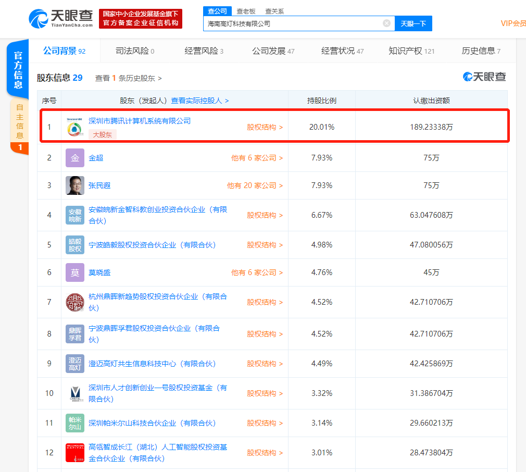Screen dimensions: 526x472
Task: Open 宁波皓毅股权投资合伙企业 link
Action: tap(152, 245)
